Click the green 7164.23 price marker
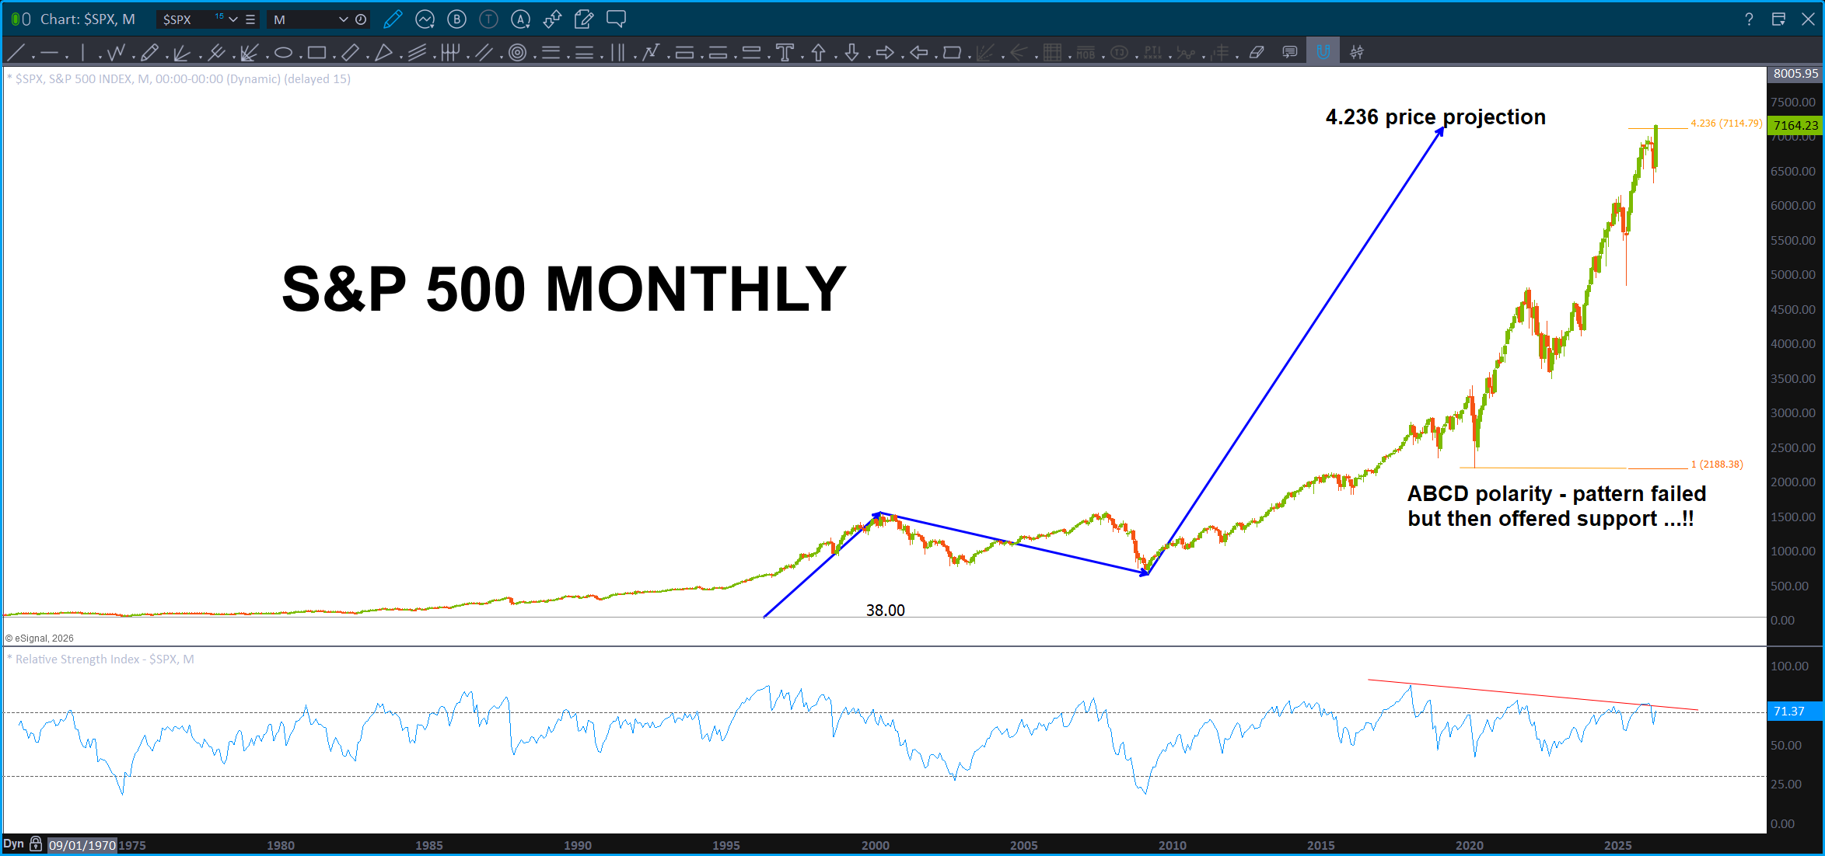Screen dimensions: 1825x856 (1795, 125)
